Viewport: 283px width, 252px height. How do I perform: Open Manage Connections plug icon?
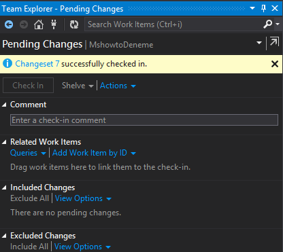[x=54, y=24]
